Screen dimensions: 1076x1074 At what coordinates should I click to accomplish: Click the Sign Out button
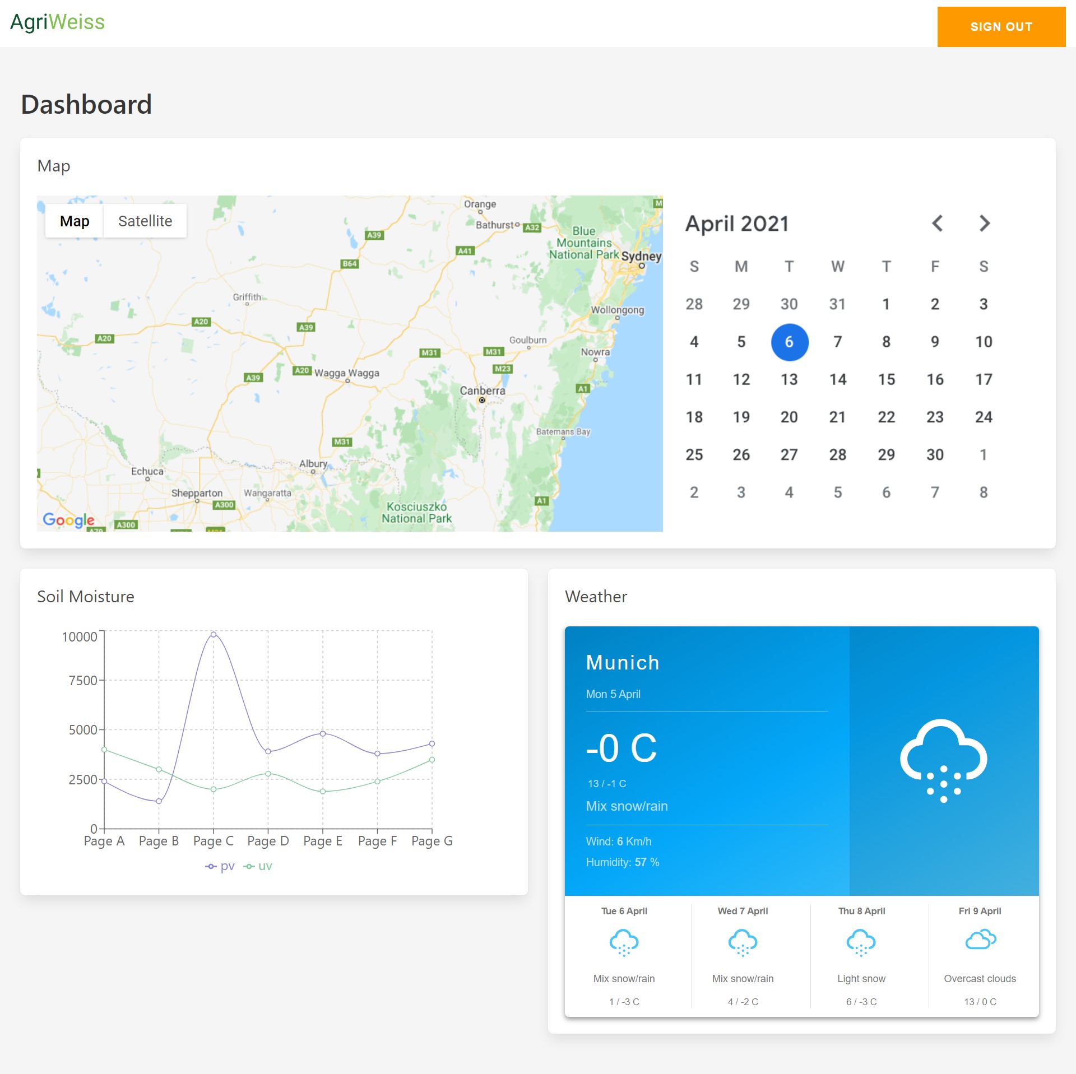tap(1001, 27)
